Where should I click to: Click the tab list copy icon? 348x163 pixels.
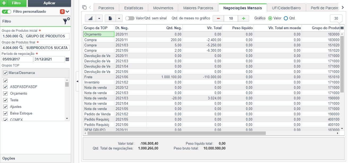[84, 7]
